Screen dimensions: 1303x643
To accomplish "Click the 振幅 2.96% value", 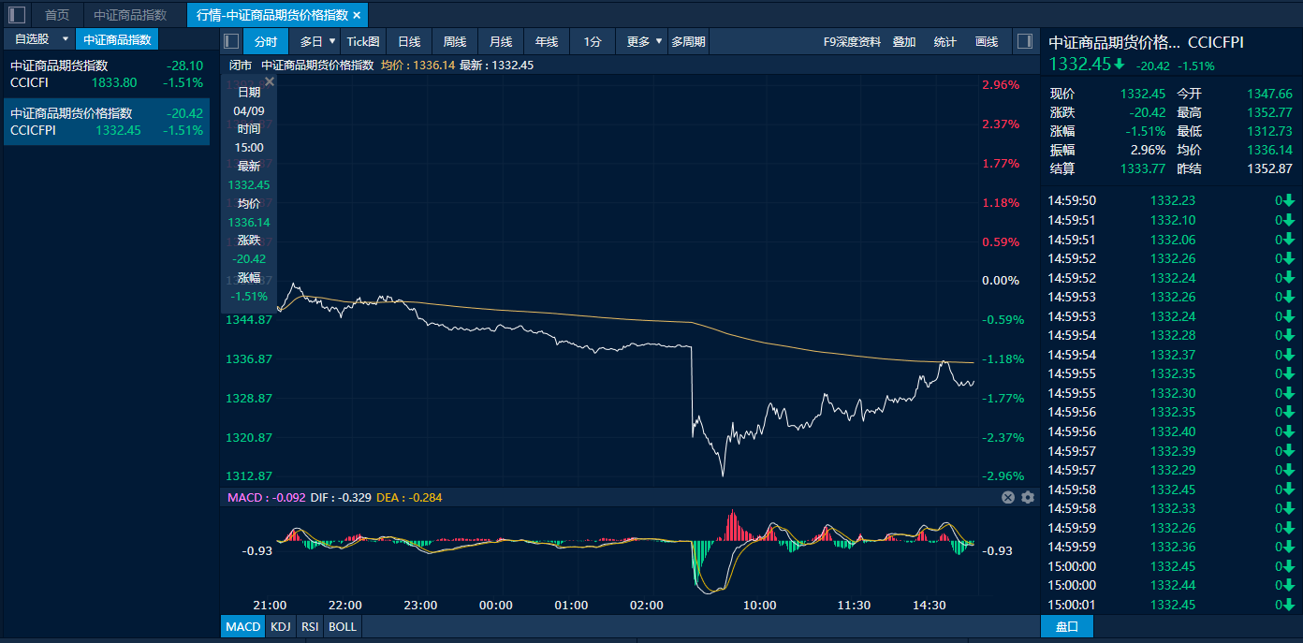I will tap(1149, 150).
